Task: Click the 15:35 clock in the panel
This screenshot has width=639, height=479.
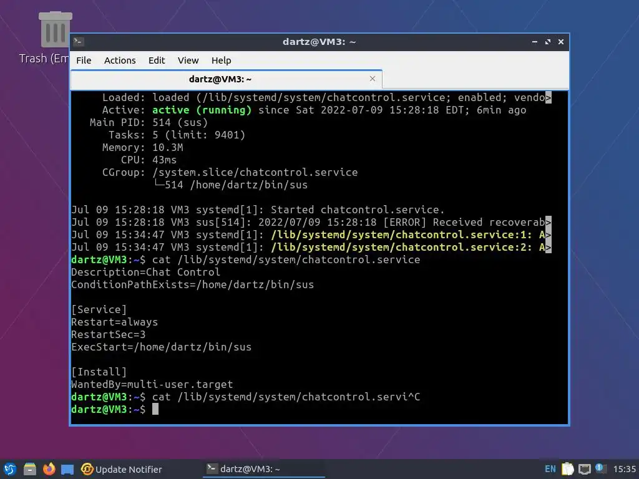Action: 624,469
